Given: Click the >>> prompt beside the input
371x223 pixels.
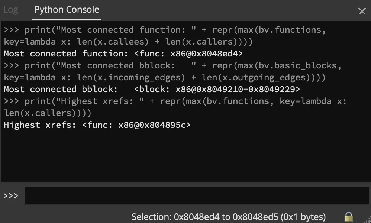Looking at the screenshot, I should click(x=11, y=196).
